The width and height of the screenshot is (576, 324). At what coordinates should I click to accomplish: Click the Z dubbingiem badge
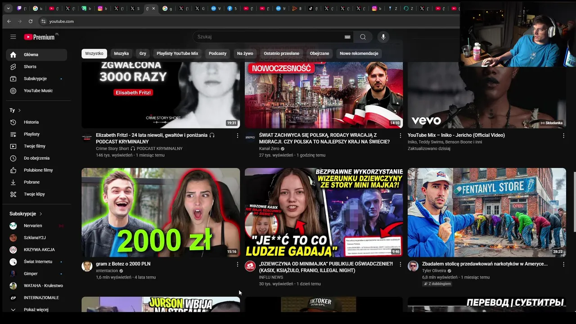[437, 284]
